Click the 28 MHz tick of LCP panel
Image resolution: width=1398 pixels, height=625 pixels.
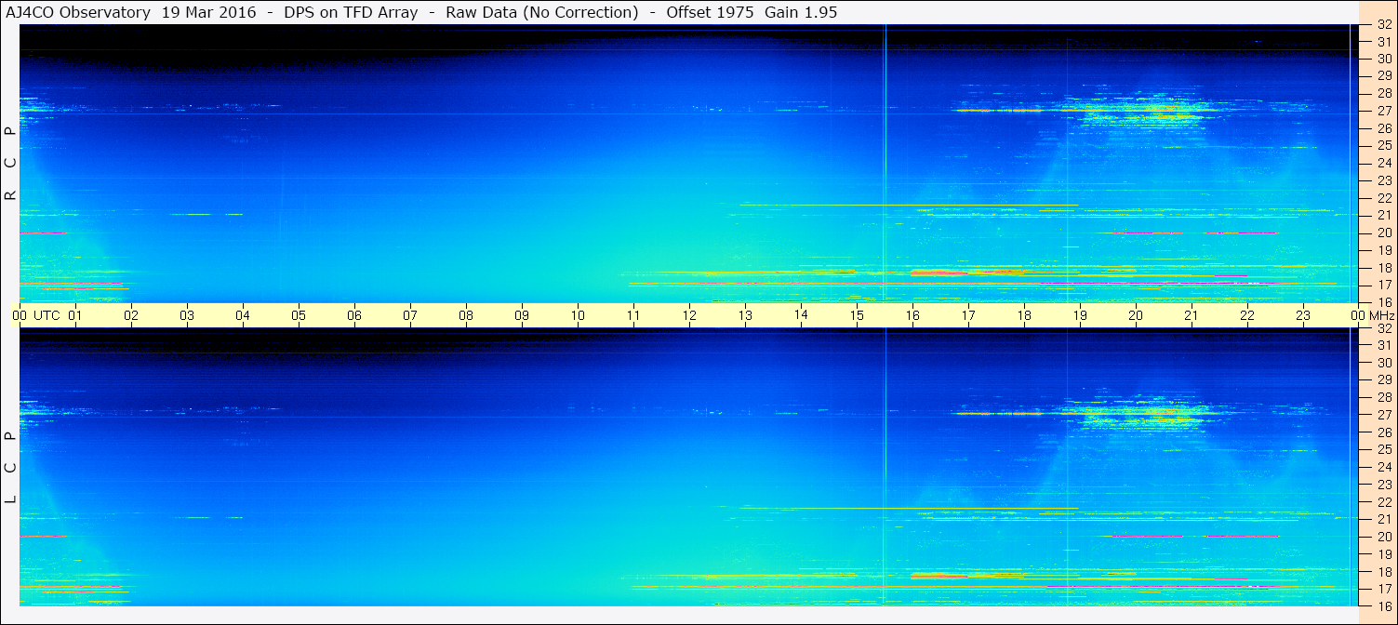(x=1384, y=397)
